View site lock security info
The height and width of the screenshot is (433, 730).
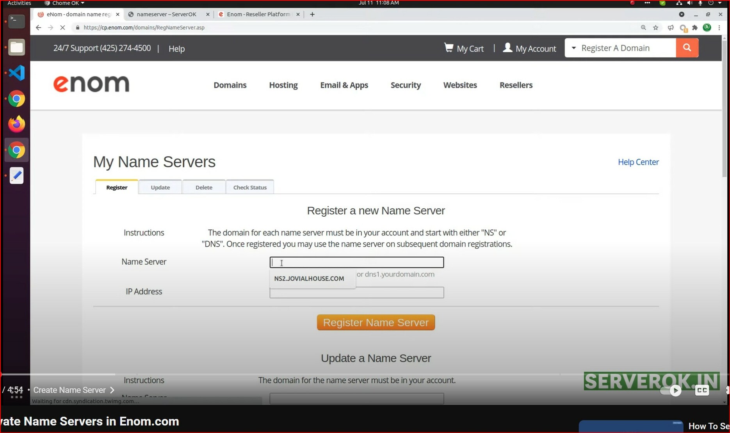tap(77, 27)
